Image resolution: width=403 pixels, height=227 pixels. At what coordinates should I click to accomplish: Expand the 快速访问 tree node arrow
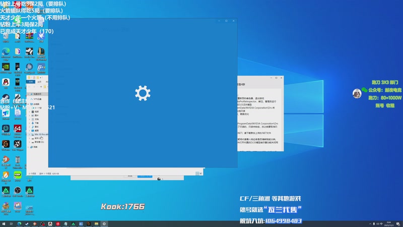click(28, 94)
